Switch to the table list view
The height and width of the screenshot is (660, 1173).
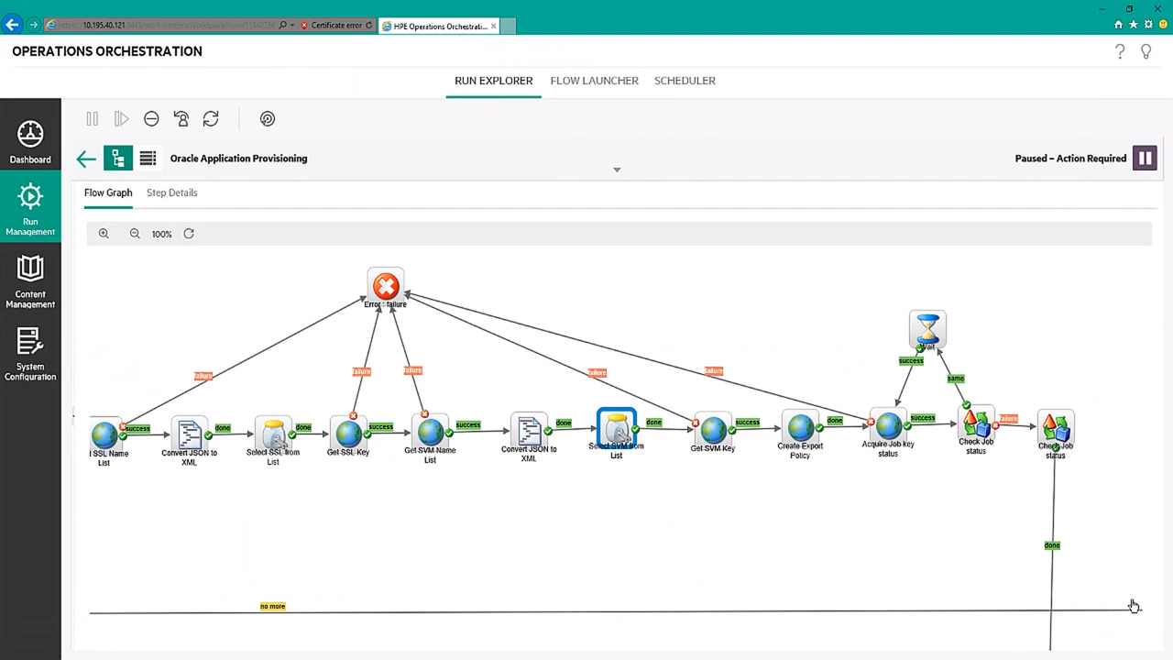click(148, 159)
